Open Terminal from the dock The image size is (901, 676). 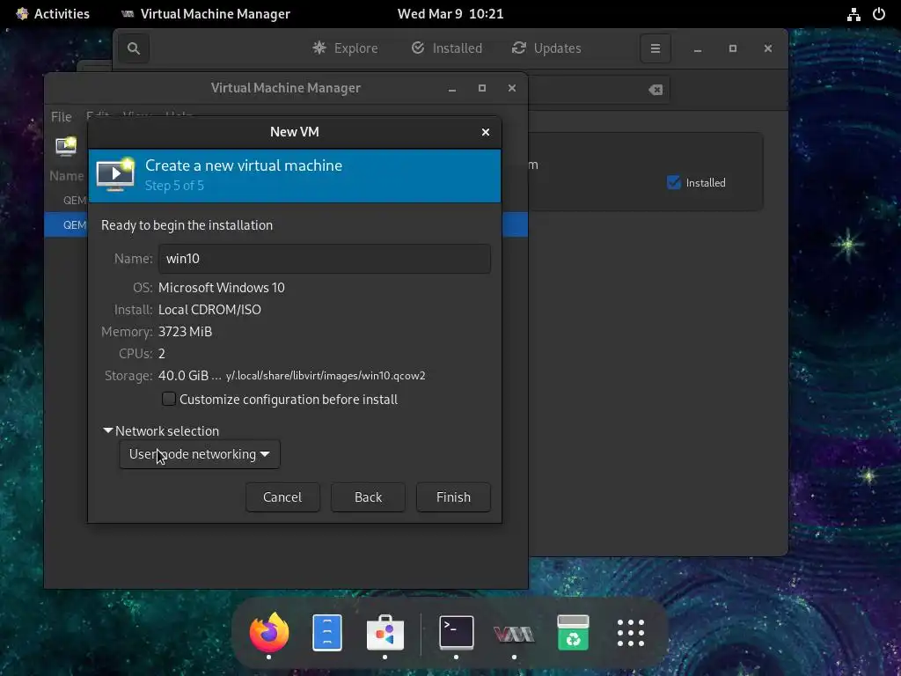(457, 632)
